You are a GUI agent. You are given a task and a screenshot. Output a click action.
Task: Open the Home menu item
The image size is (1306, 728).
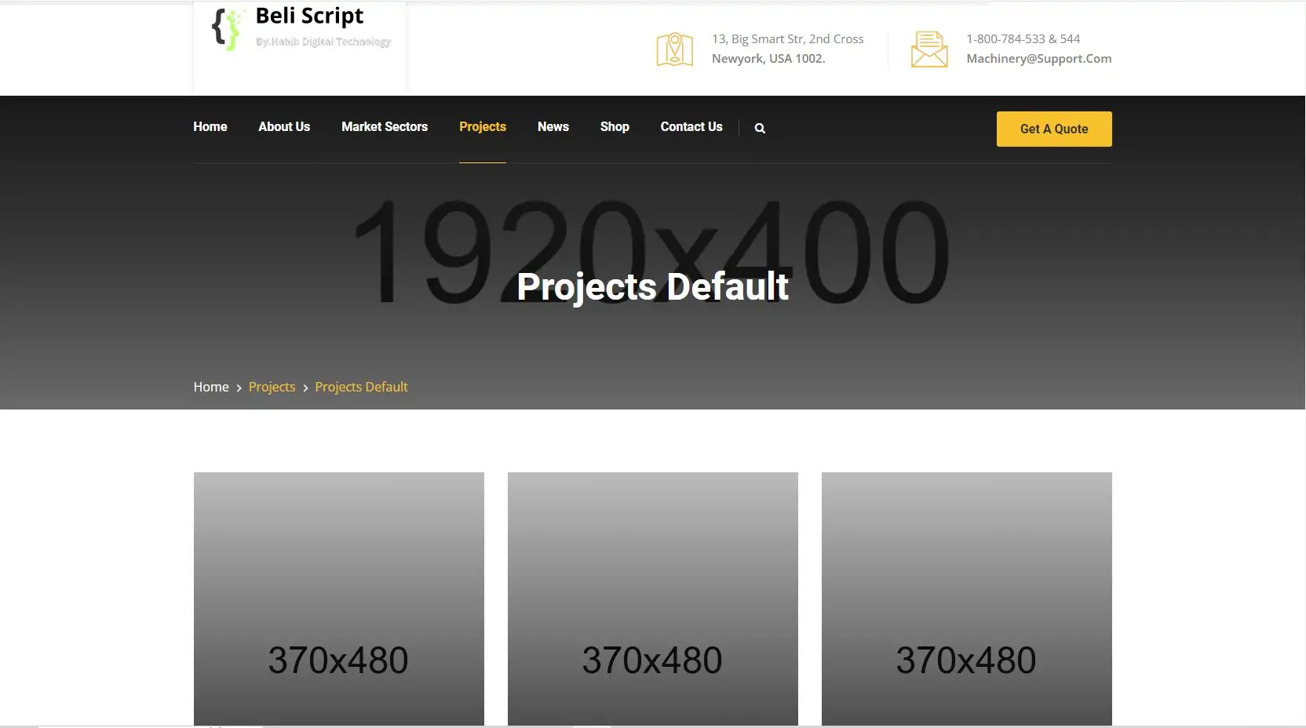tap(210, 127)
